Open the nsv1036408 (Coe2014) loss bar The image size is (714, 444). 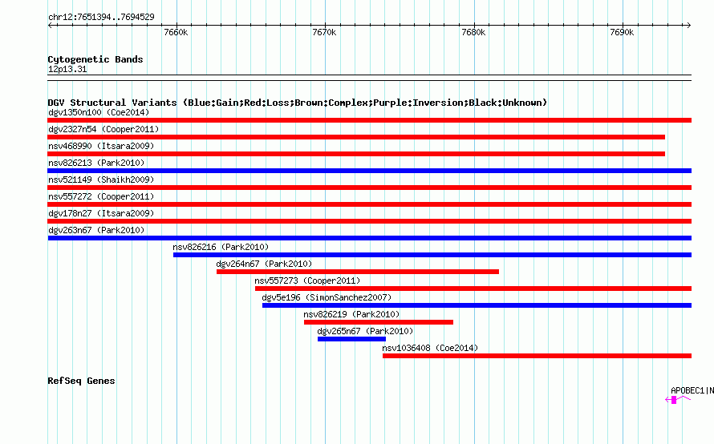click(x=537, y=356)
